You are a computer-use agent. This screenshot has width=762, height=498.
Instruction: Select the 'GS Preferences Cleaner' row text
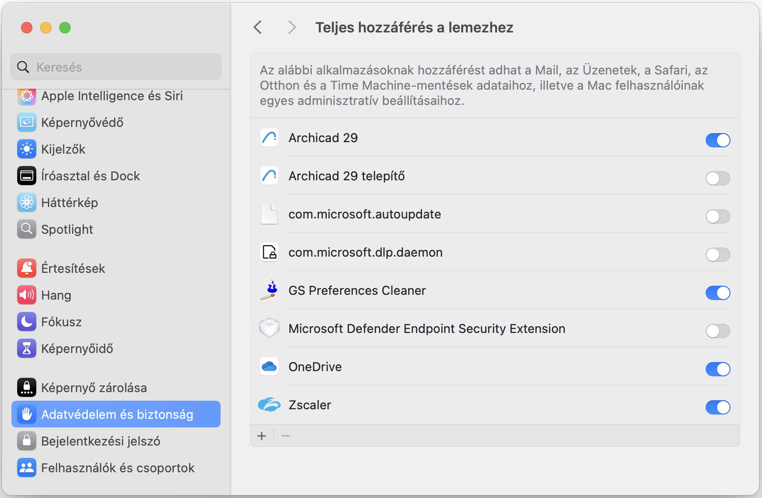pos(357,290)
